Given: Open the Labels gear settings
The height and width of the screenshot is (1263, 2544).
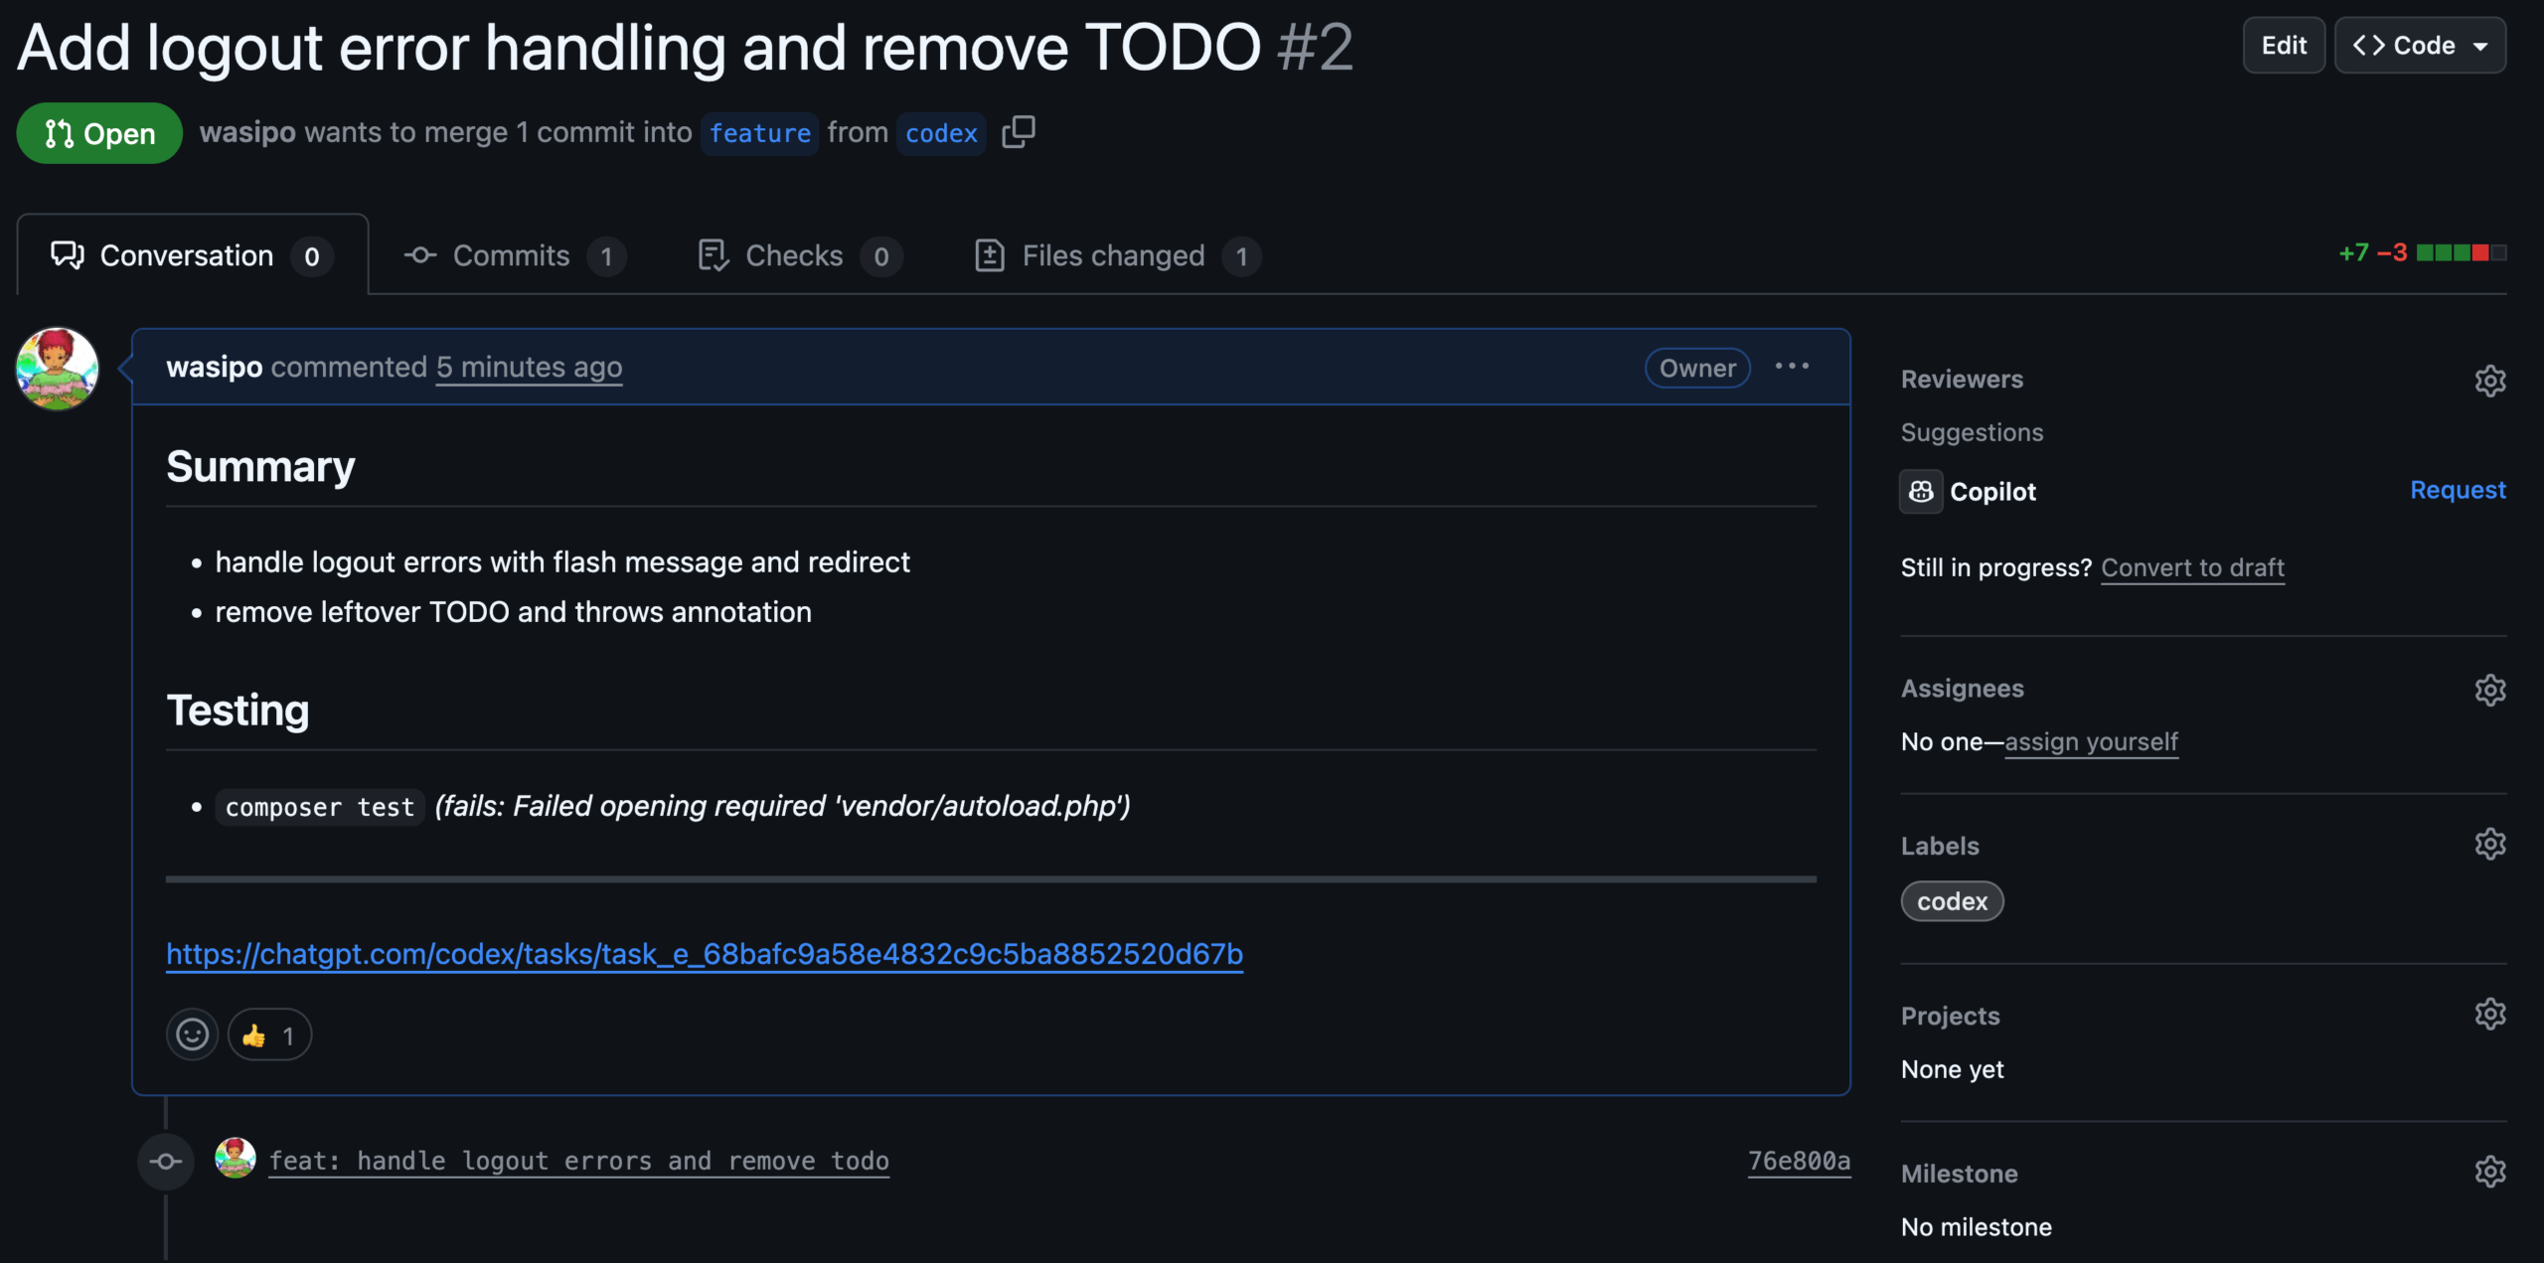Looking at the screenshot, I should tap(2489, 845).
